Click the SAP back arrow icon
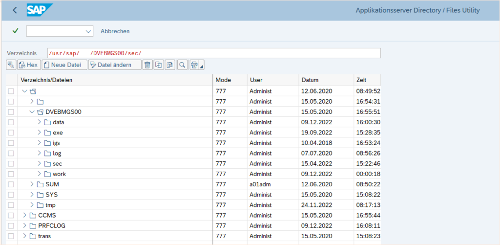500x245 pixels. click(x=15, y=10)
